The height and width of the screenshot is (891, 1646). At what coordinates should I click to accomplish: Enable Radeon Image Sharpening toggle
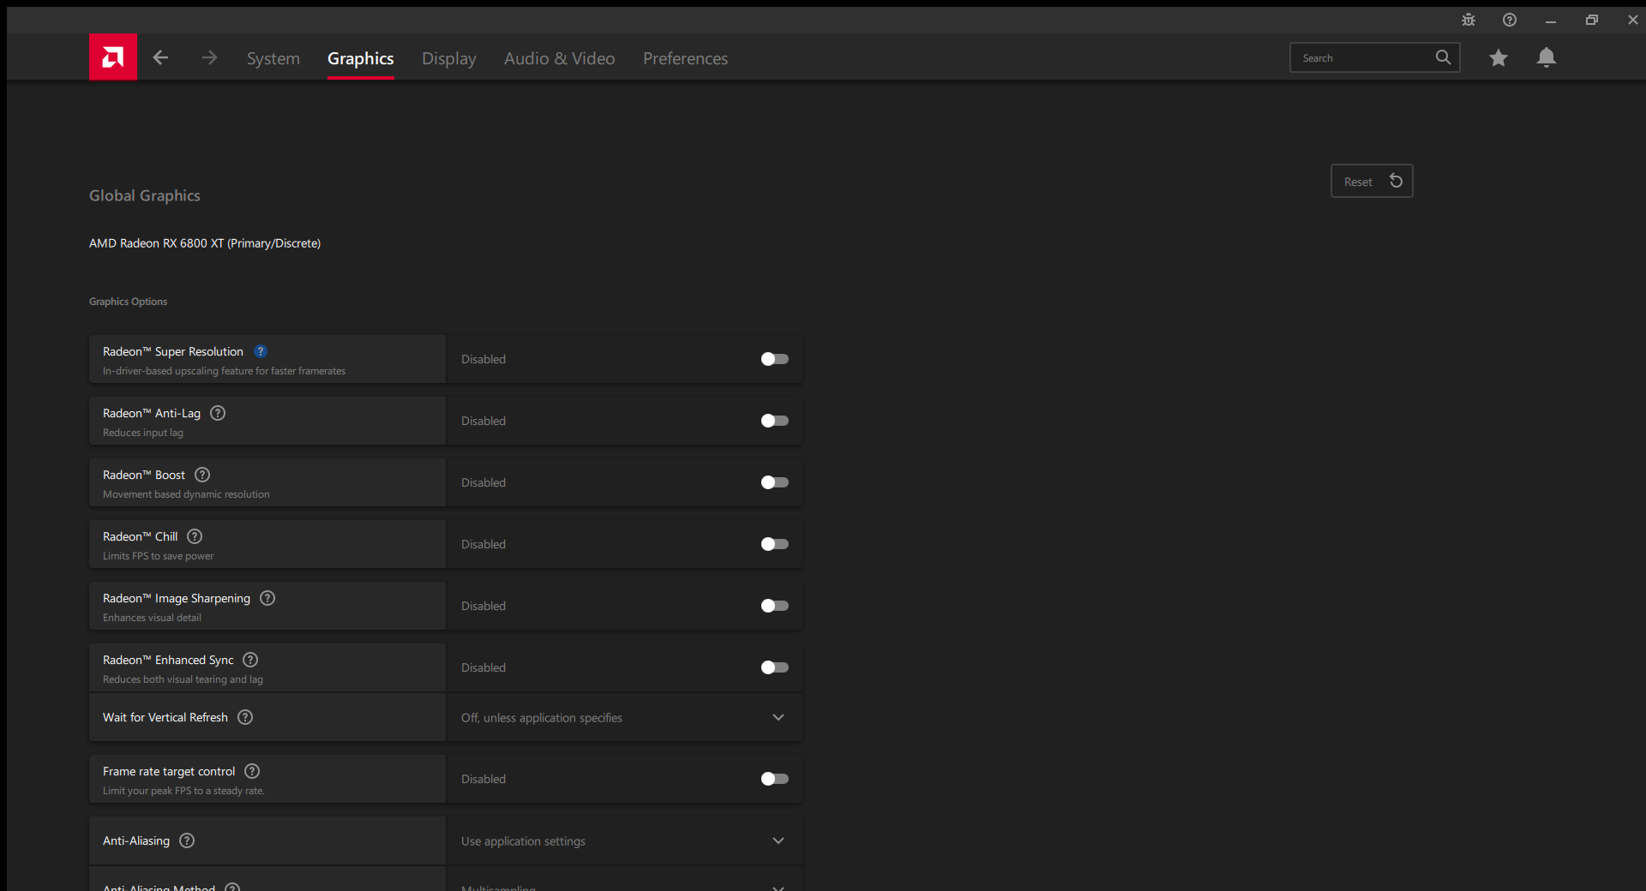click(775, 606)
